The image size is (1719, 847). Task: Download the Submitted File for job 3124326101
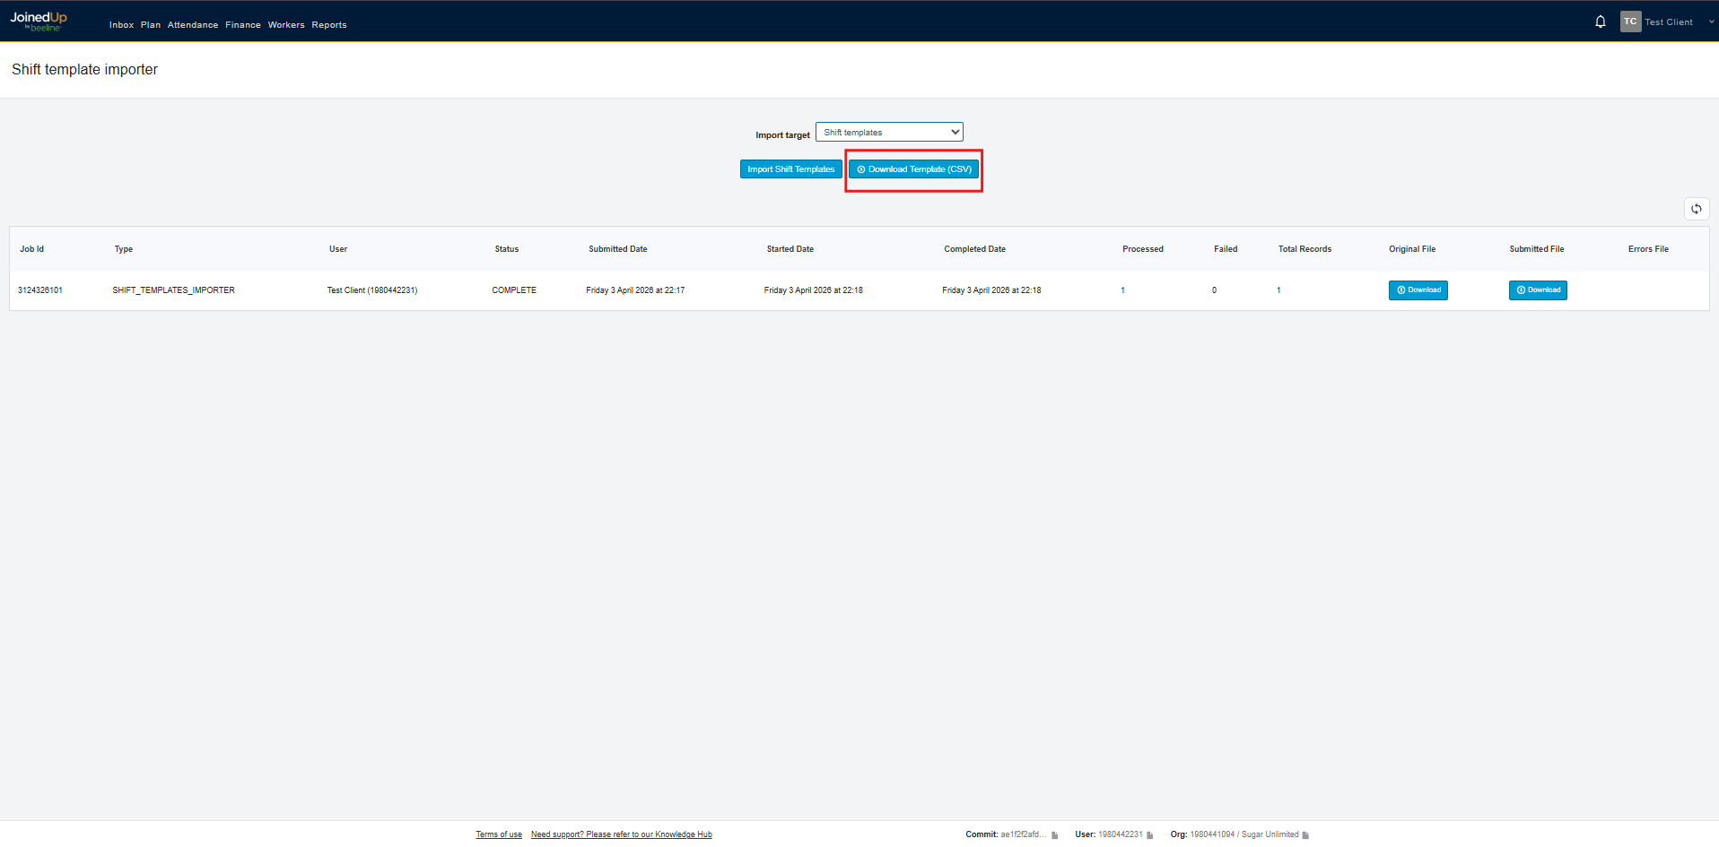(1538, 290)
